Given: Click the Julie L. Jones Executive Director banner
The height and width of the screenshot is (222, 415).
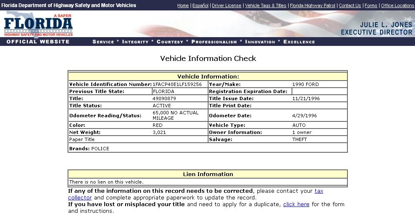Looking at the screenshot, I should 376,28.
